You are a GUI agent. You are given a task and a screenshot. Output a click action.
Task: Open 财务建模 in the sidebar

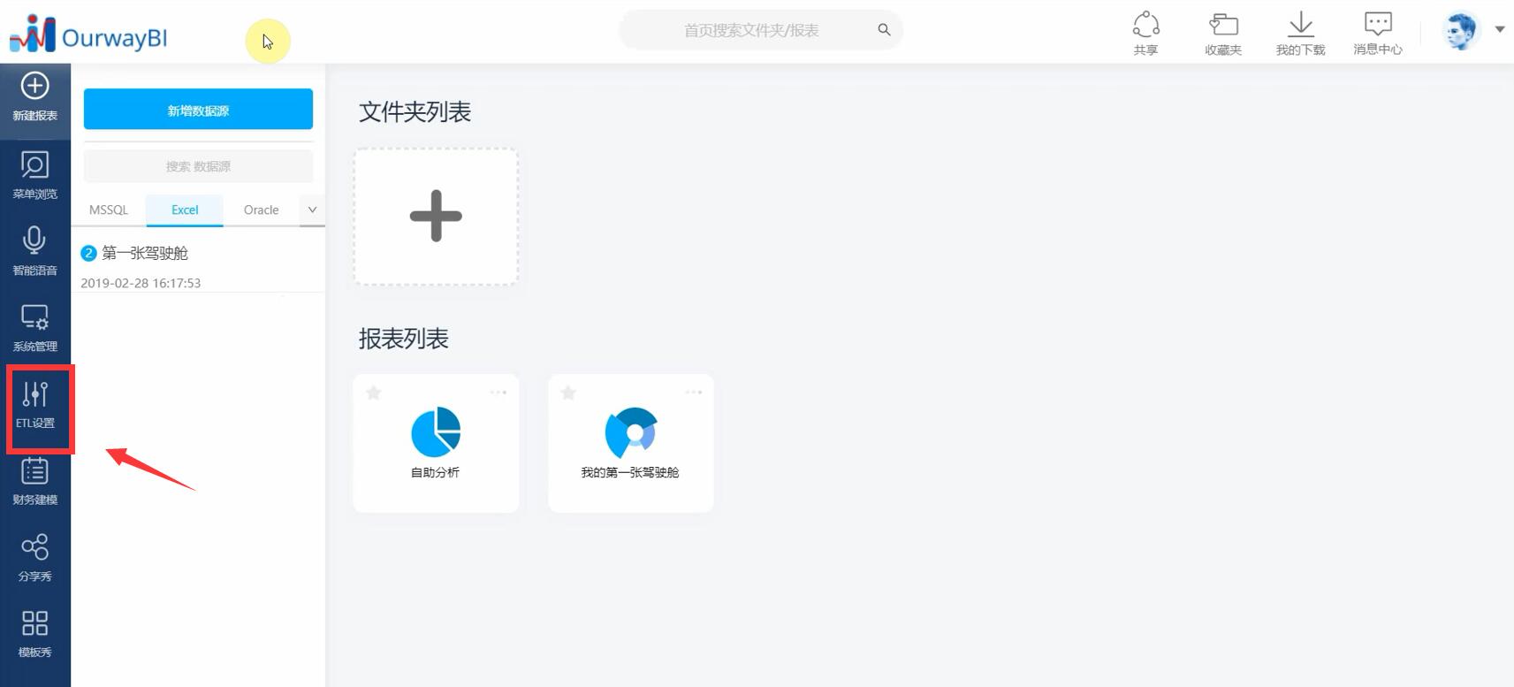35,482
